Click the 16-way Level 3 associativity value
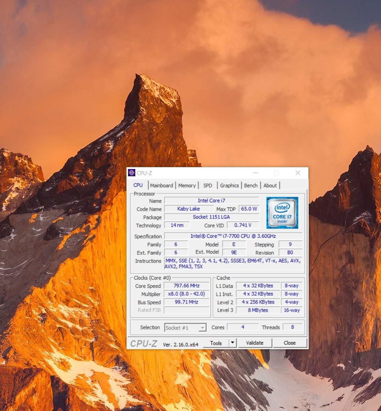 click(292, 310)
